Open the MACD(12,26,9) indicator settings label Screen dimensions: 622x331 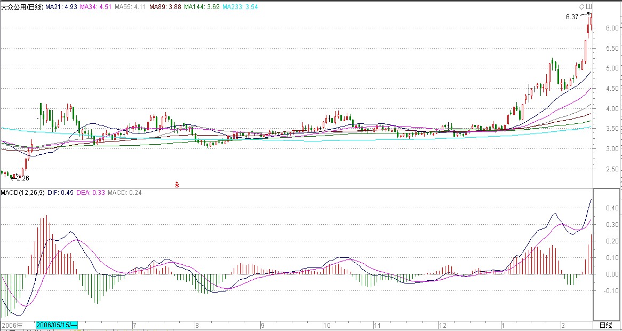point(23,192)
